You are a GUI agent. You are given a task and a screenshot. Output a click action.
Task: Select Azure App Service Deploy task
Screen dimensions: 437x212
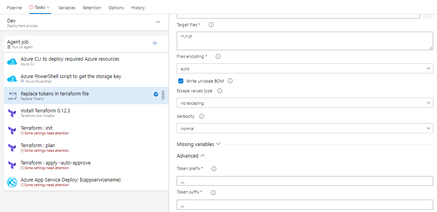coord(86,182)
